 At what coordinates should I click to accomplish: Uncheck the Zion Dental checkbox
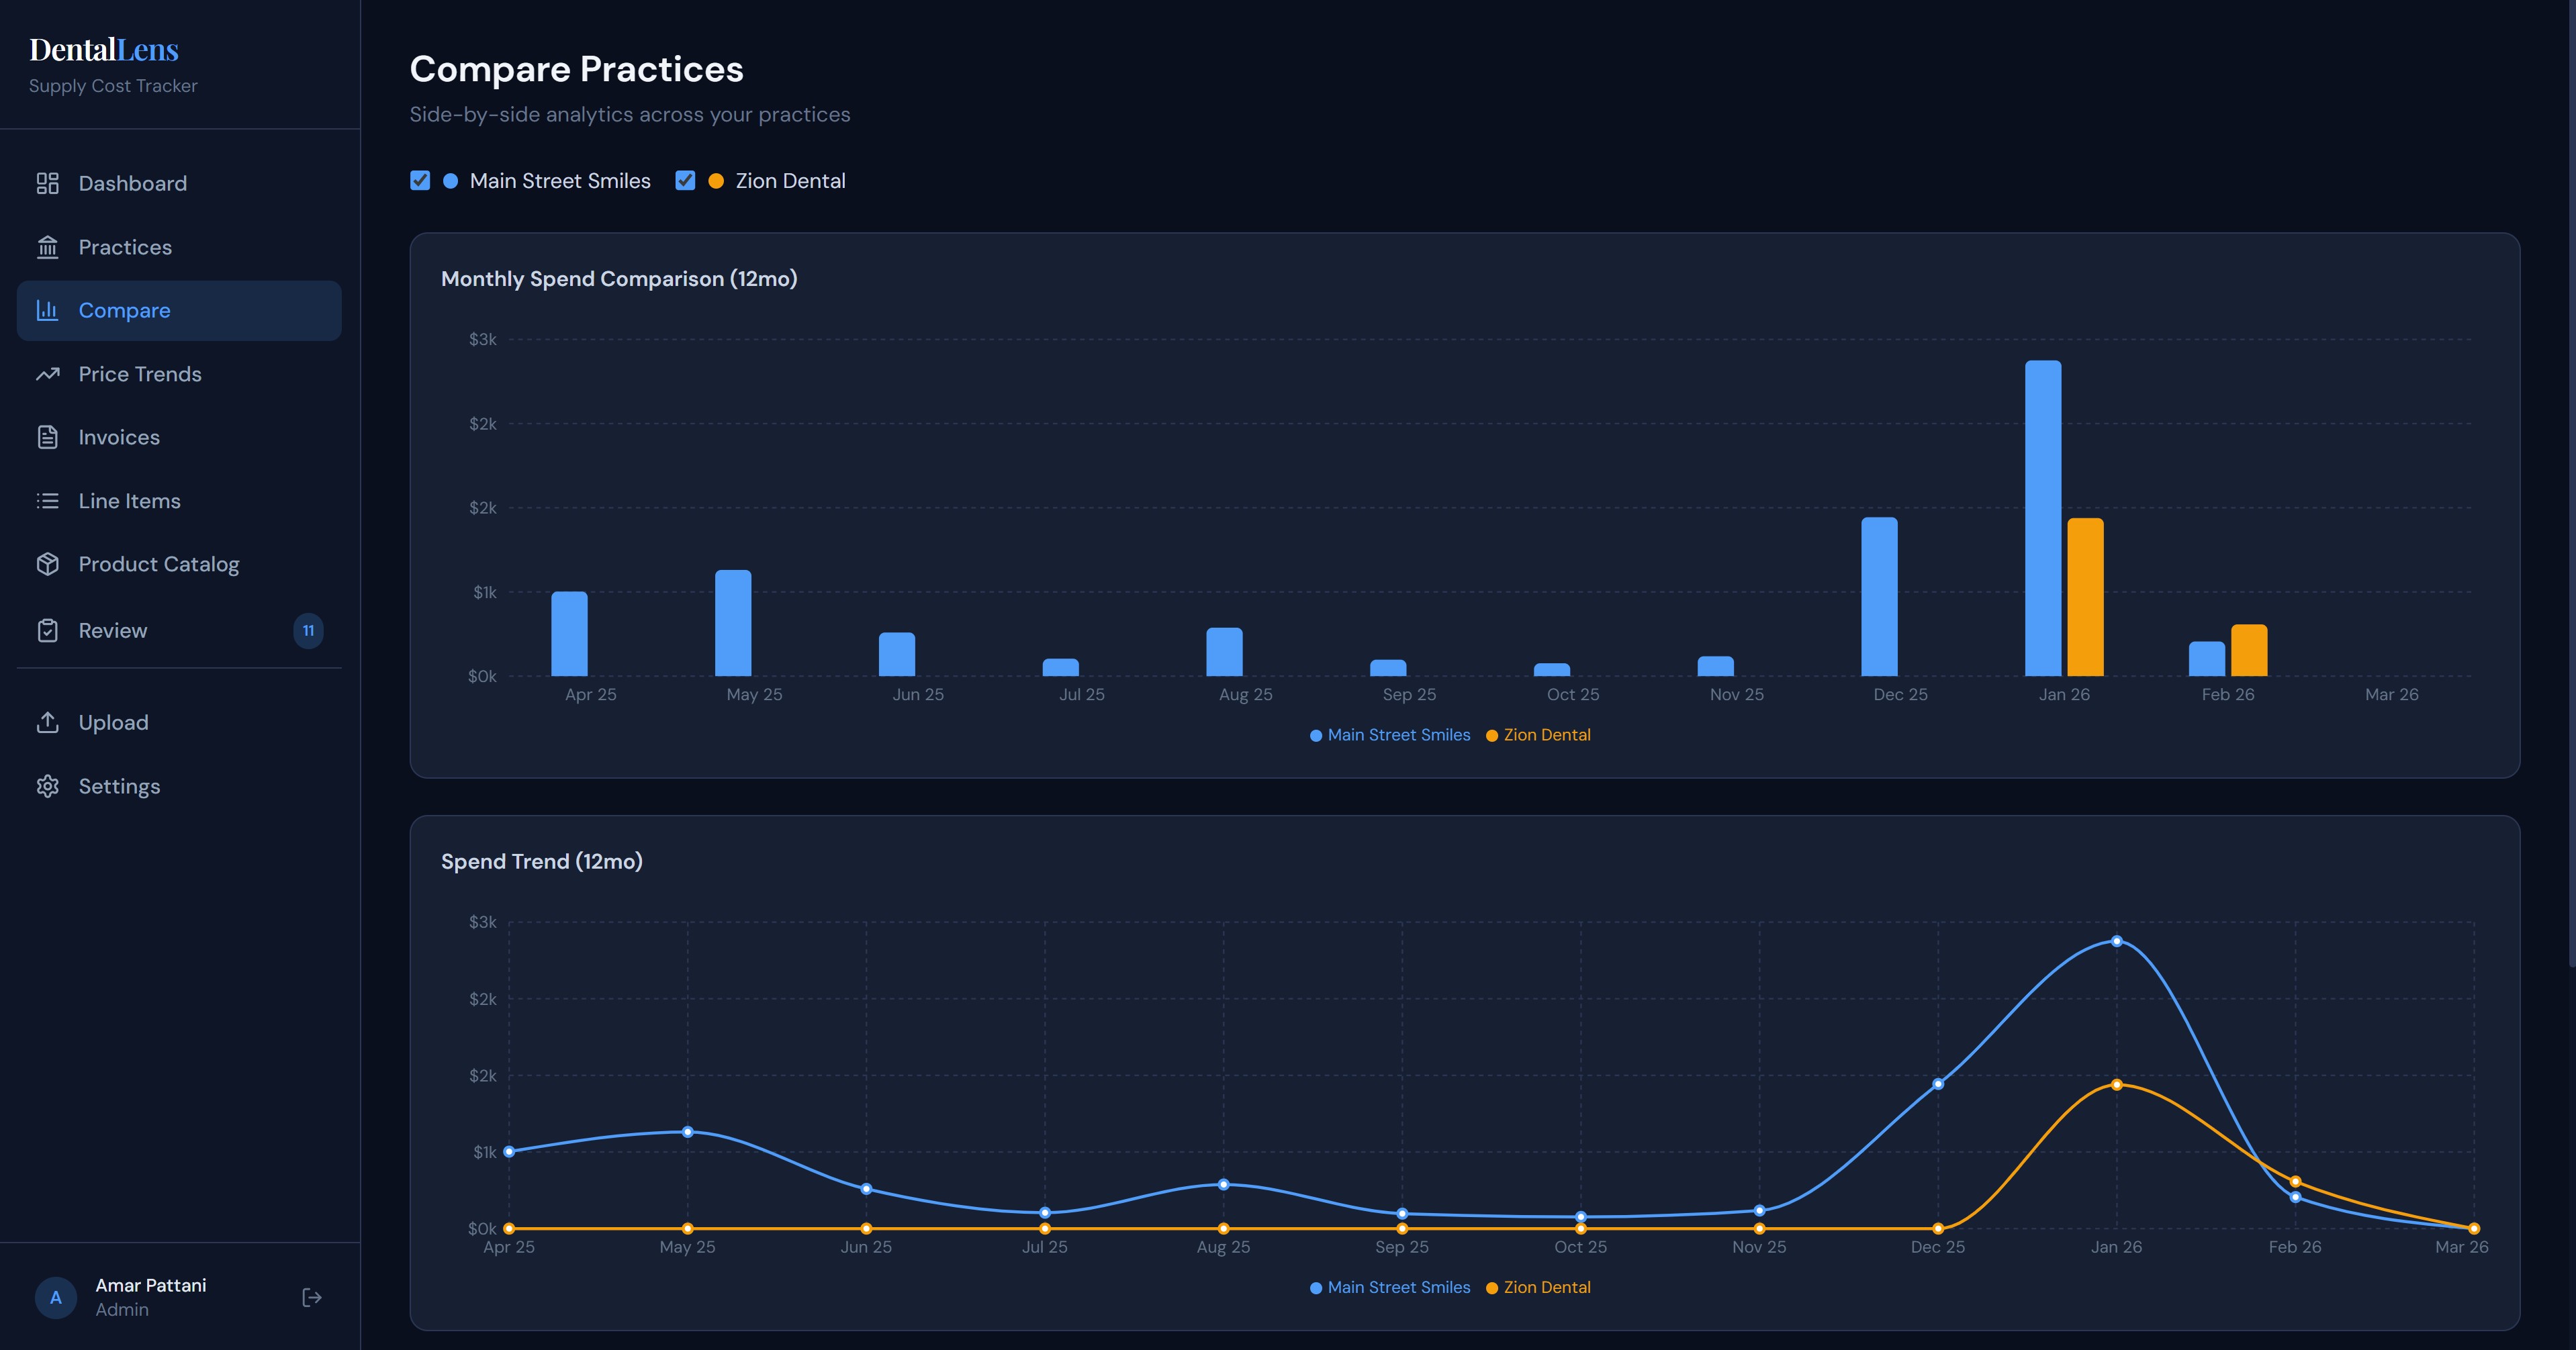(x=685, y=181)
